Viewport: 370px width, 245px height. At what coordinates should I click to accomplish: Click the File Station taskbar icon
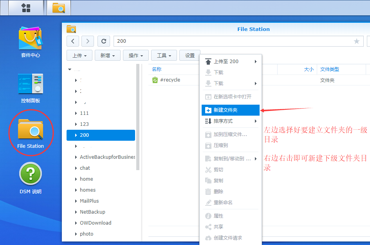pos(59,8)
